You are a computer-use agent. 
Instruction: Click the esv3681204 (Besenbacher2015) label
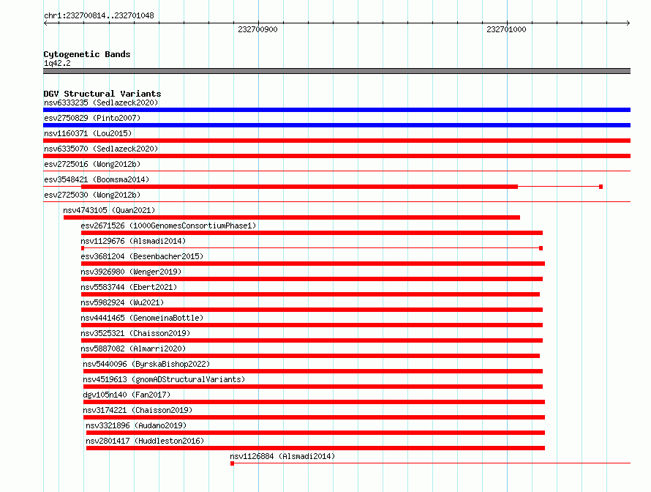click(x=142, y=256)
